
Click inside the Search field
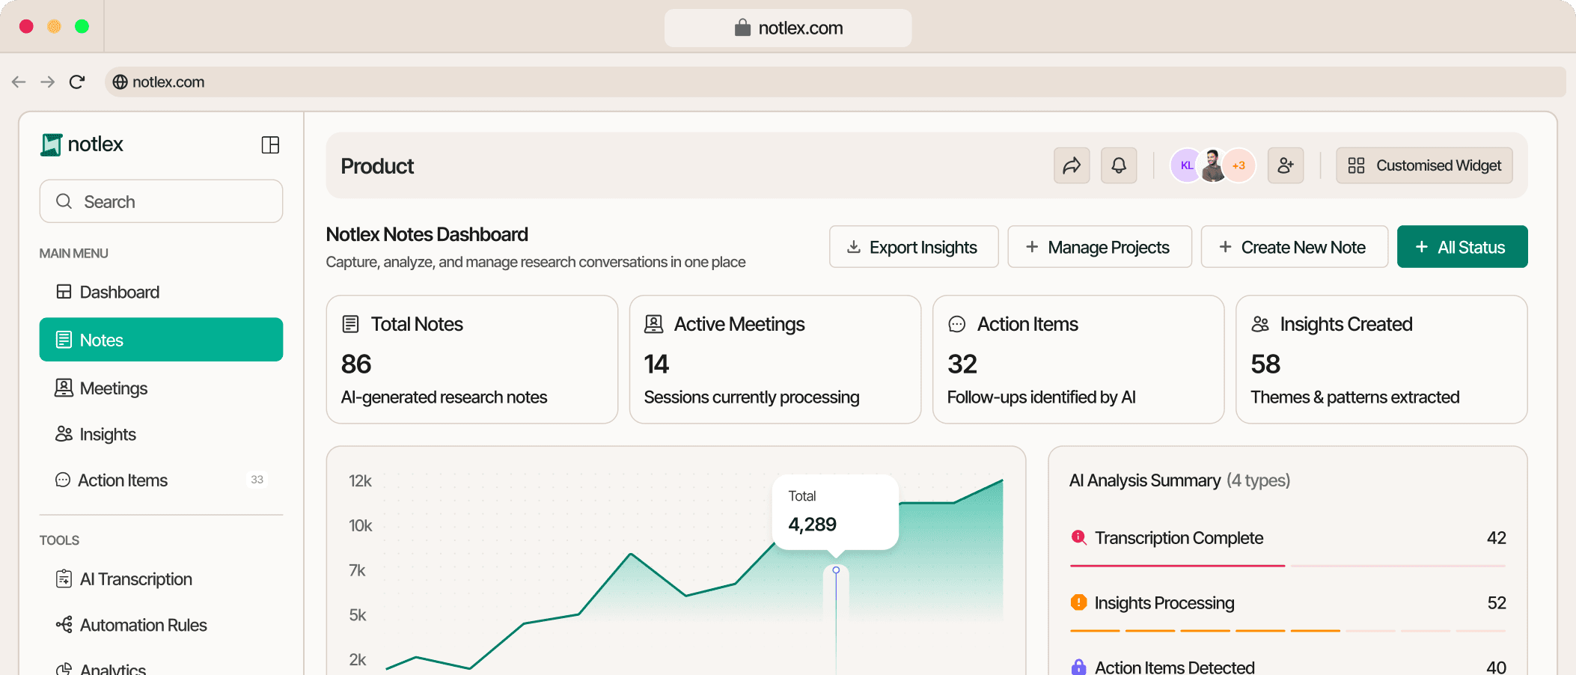tap(161, 201)
